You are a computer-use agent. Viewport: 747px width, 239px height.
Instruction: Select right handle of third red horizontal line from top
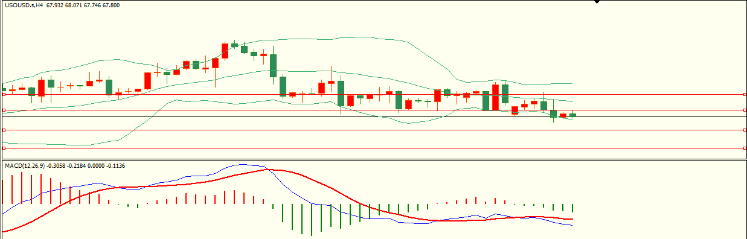pyautogui.click(x=745, y=130)
